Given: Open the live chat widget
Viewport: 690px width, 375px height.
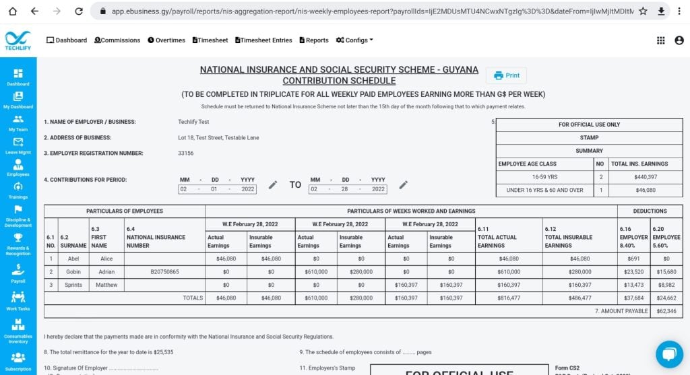Looking at the screenshot, I should point(669,354).
